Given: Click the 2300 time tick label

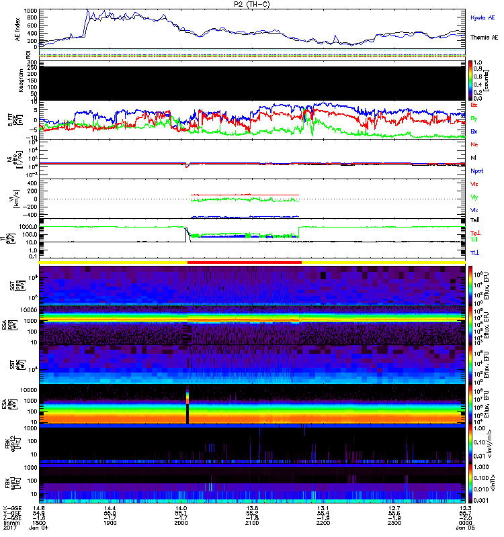Looking at the screenshot, I should (394, 523).
